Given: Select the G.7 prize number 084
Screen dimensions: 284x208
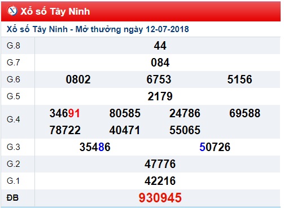Looking at the screenshot, I should (x=160, y=63).
